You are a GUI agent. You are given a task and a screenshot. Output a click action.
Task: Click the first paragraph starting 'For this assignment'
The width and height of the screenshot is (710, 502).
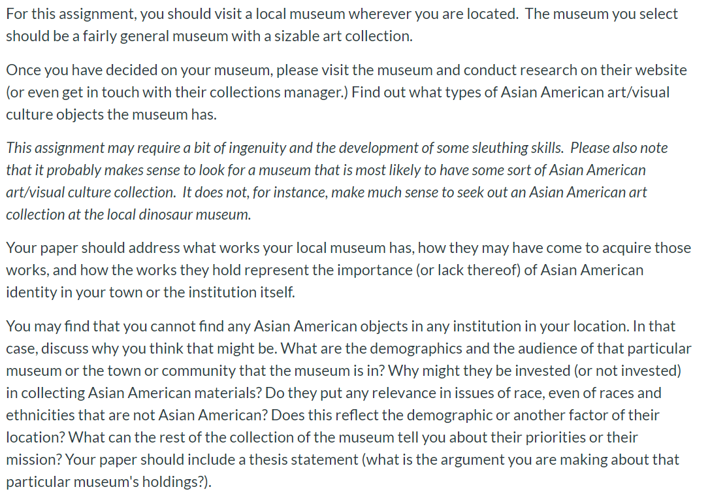[x=342, y=25]
